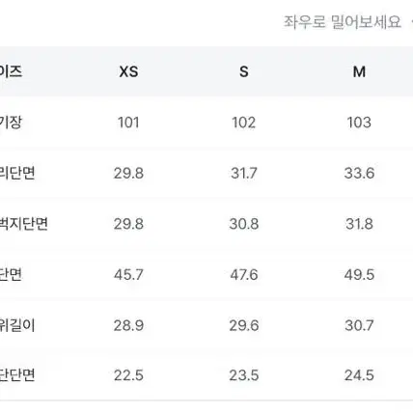Click the M 기장 value 103
The width and height of the screenshot is (413, 413).
(359, 123)
